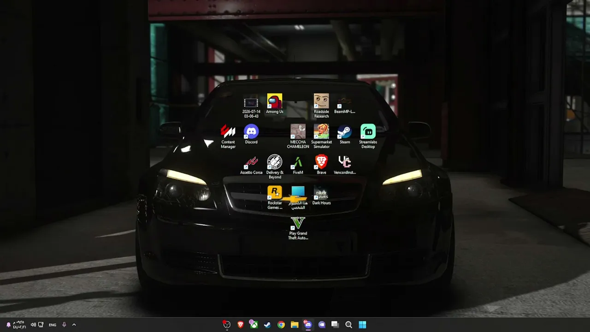The width and height of the screenshot is (590, 332).
Task: Switch to Discord in the taskbar
Action: pyautogui.click(x=308, y=325)
